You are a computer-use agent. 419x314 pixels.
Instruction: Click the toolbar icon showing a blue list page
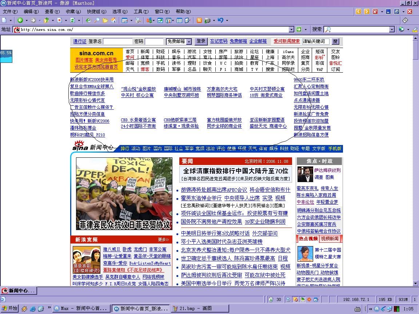click(180, 20)
